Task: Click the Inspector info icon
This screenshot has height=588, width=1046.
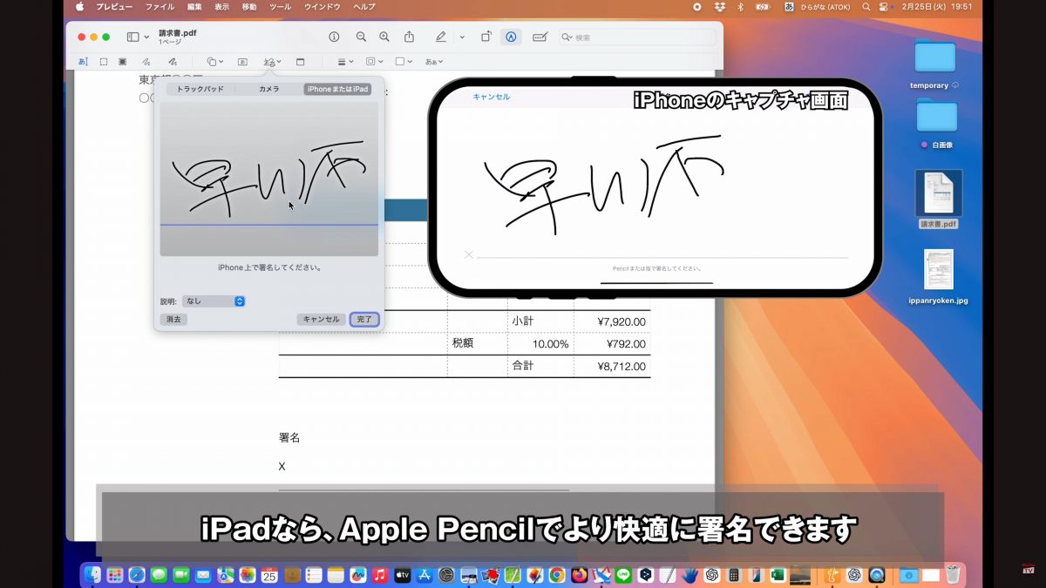Action: 334,37
